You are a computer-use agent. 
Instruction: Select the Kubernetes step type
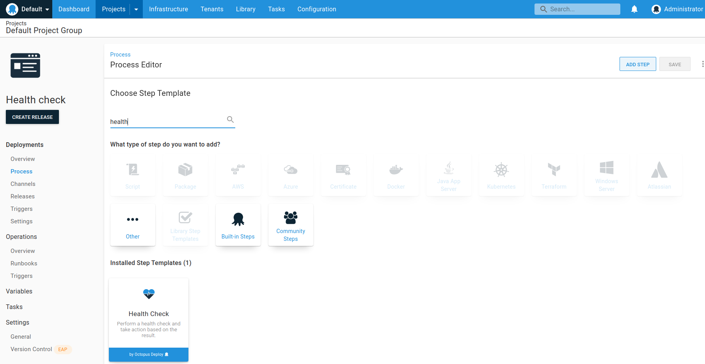point(501,175)
